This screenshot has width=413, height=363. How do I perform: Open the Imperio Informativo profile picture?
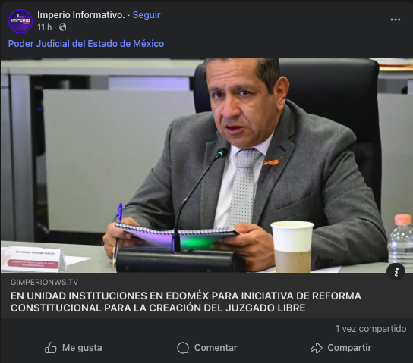[x=20, y=21]
